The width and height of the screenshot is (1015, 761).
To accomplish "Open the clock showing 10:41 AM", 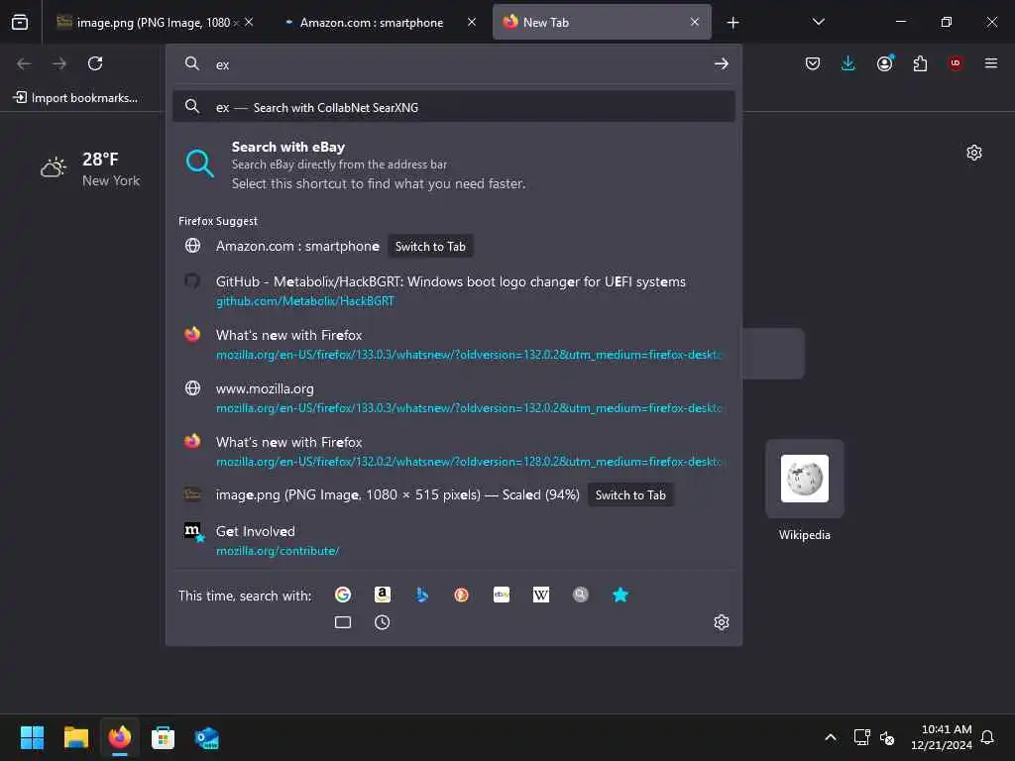I will click(942, 737).
